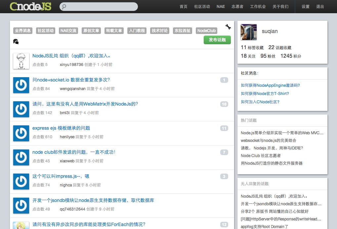The height and width of the screenshot is (229, 337).
Task: Click the wrench settings icon
Action: tap(228, 27)
